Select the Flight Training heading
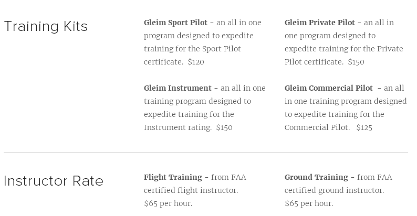This screenshot has height=216, width=417. coord(173,177)
